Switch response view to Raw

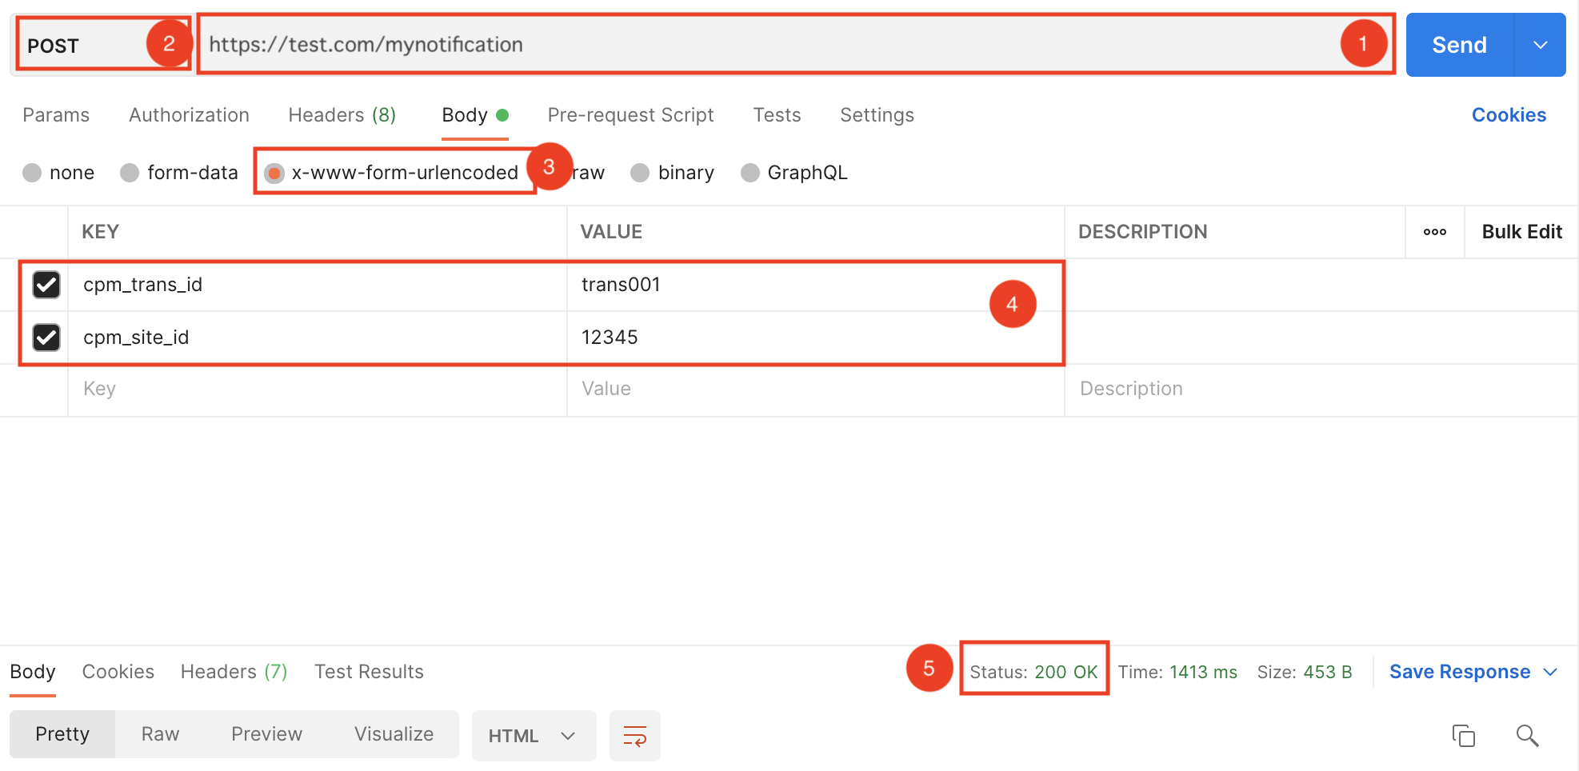[160, 734]
